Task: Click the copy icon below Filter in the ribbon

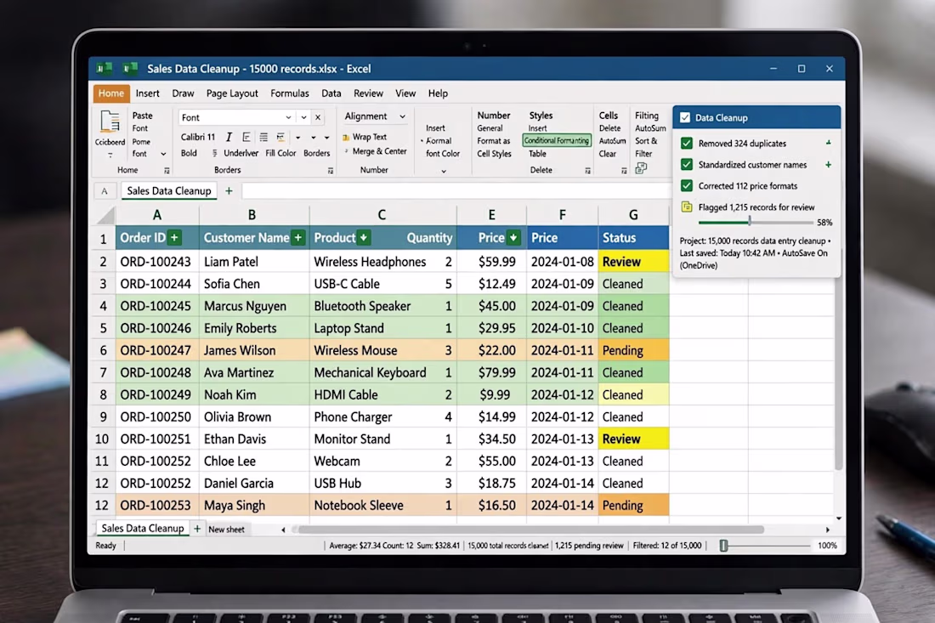Action: pyautogui.click(x=641, y=168)
